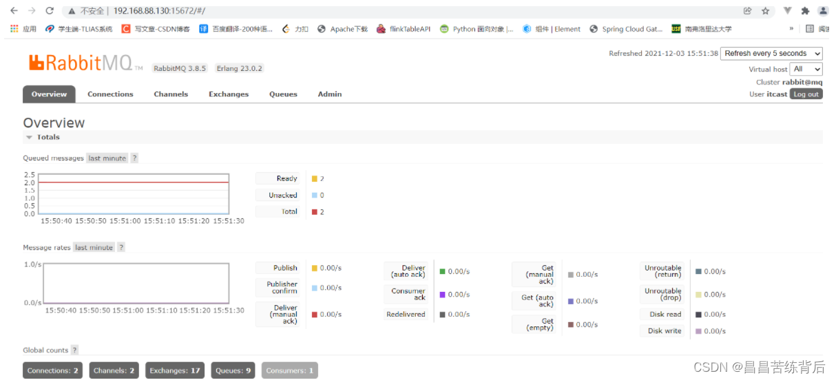Switch to the Connections tab
The height and width of the screenshot is (380, 836).
(x=110, y=94)
